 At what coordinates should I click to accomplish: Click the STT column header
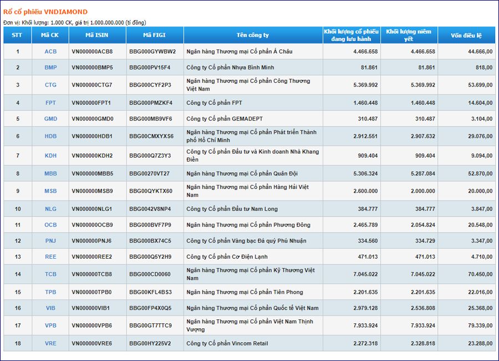[17, 35]
